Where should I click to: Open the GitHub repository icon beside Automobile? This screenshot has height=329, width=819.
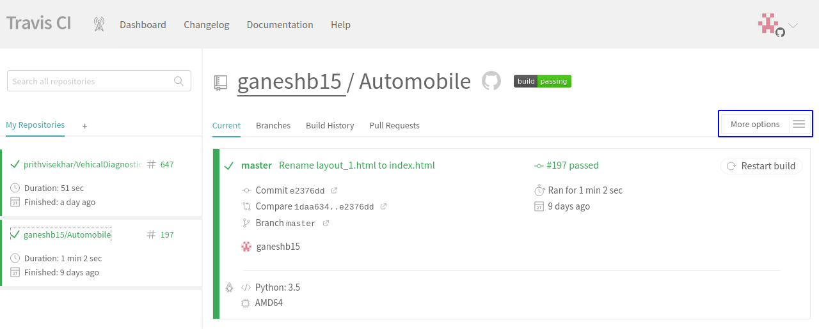[491, 81]
